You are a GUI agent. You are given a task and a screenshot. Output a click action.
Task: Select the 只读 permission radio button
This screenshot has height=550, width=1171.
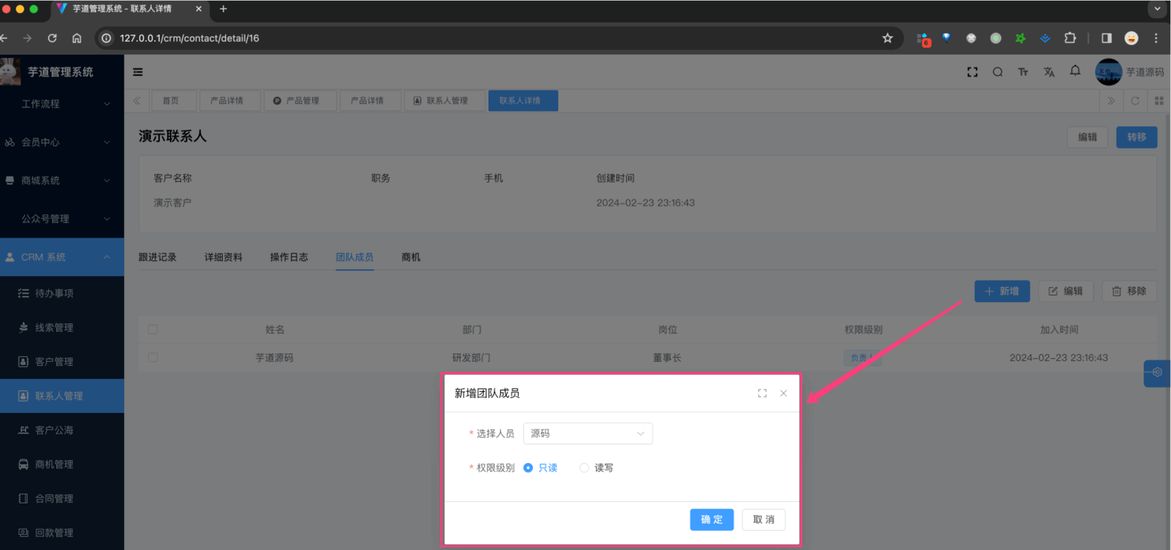[x=528, y=468]
